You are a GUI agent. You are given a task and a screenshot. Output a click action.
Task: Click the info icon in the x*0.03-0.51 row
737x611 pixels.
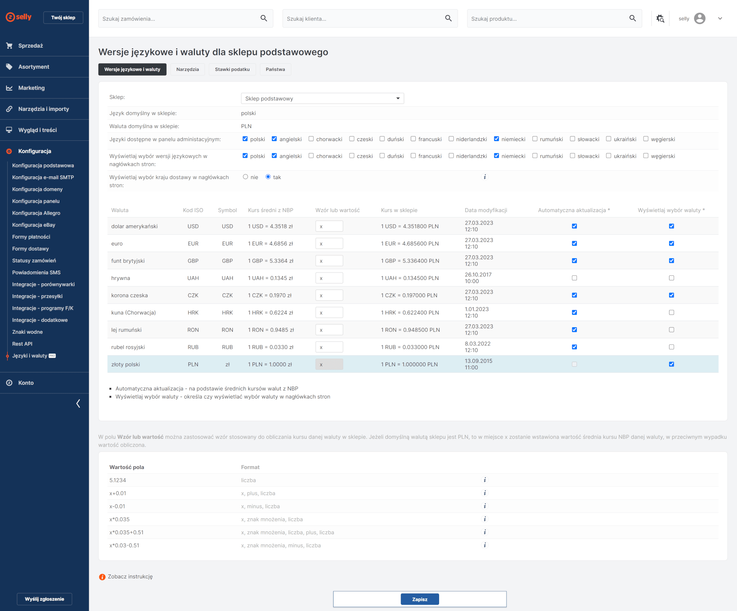(484, 545)
